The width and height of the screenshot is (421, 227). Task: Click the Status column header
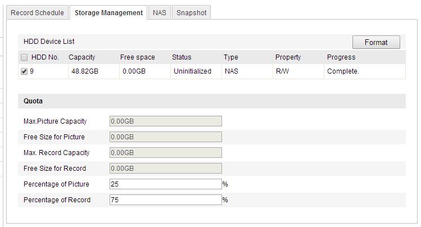point(182,57)
